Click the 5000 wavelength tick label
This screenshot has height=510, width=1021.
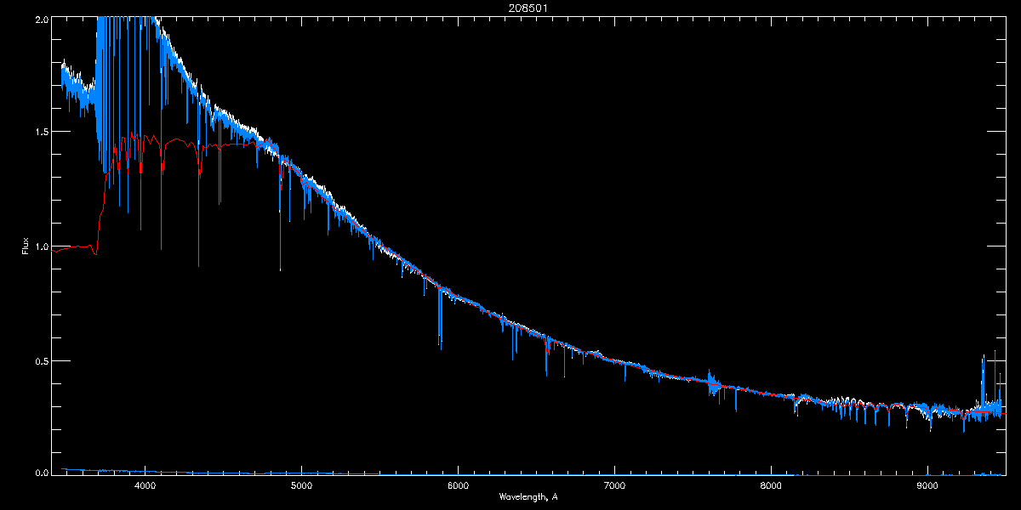302,486
